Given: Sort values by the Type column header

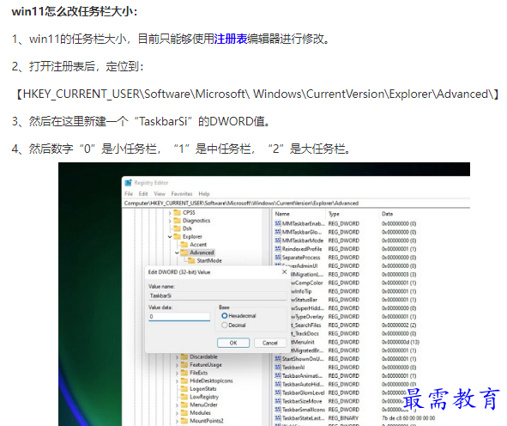Looking at the screenshot, I should pyautogui.click(x=334, y=214).
